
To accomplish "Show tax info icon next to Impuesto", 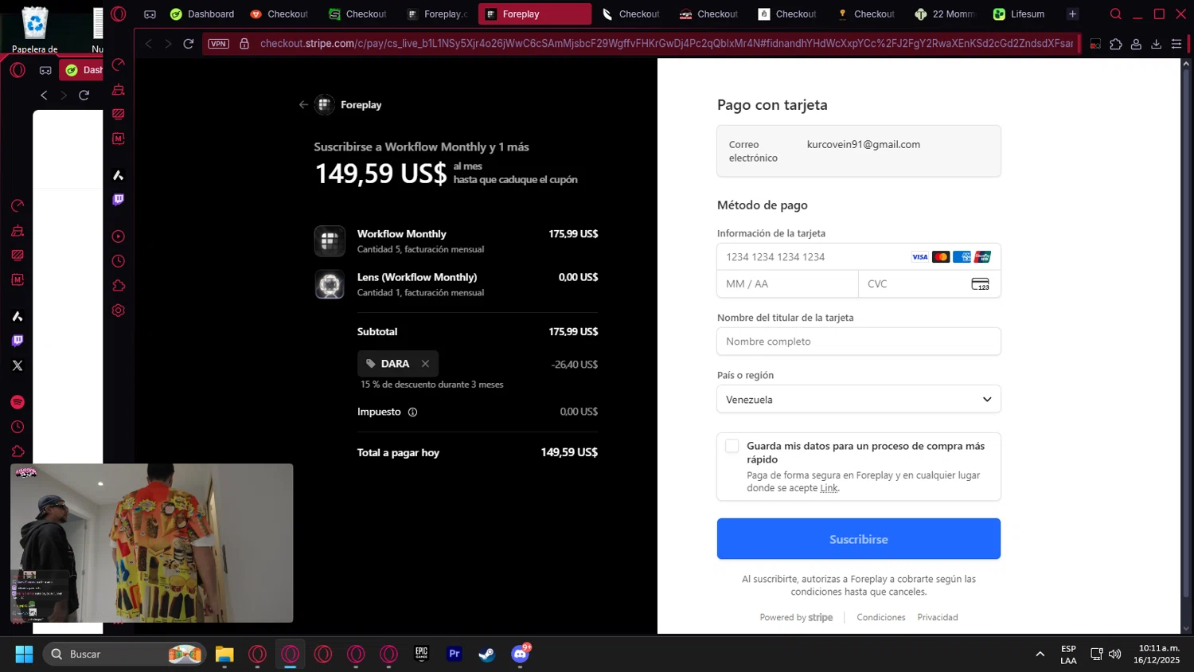I will pos(412,412).
